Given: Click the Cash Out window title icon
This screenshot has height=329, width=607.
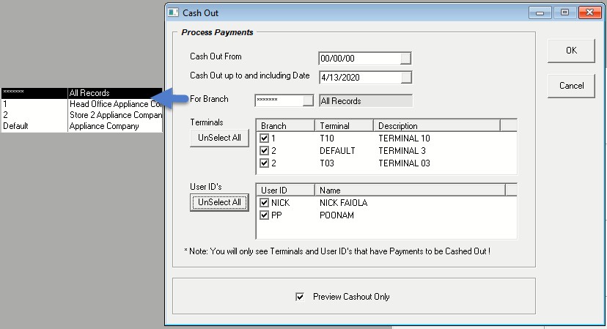Looking at the screenshot, I should click(x=173, y=12).
